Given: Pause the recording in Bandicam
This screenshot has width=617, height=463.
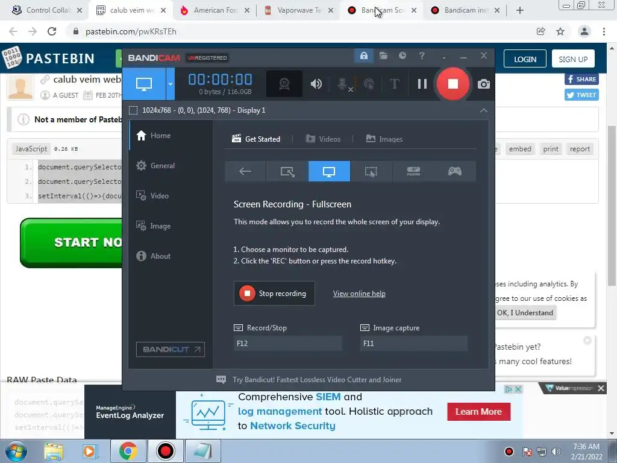Looking at the screenshot, I should tap(422, 84).
